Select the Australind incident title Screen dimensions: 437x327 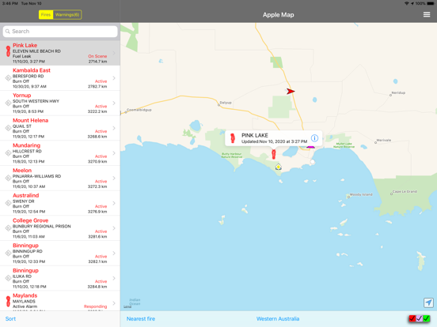coord(25,195)
